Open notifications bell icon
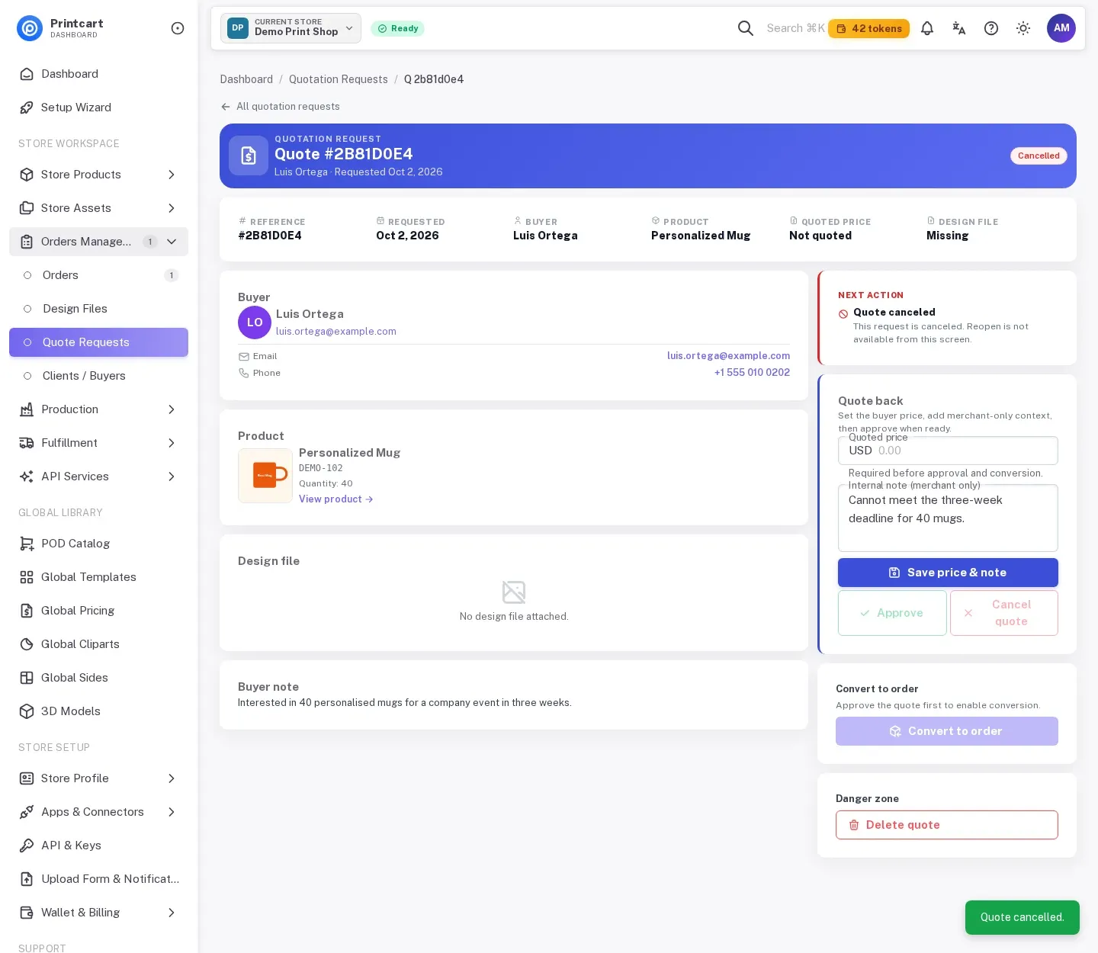This screenshot has height=953, width=1098. point(927,28)
